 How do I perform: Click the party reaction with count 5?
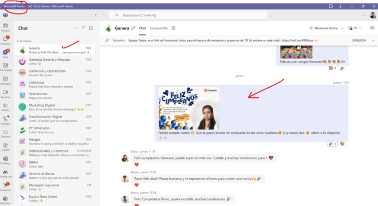332,144
